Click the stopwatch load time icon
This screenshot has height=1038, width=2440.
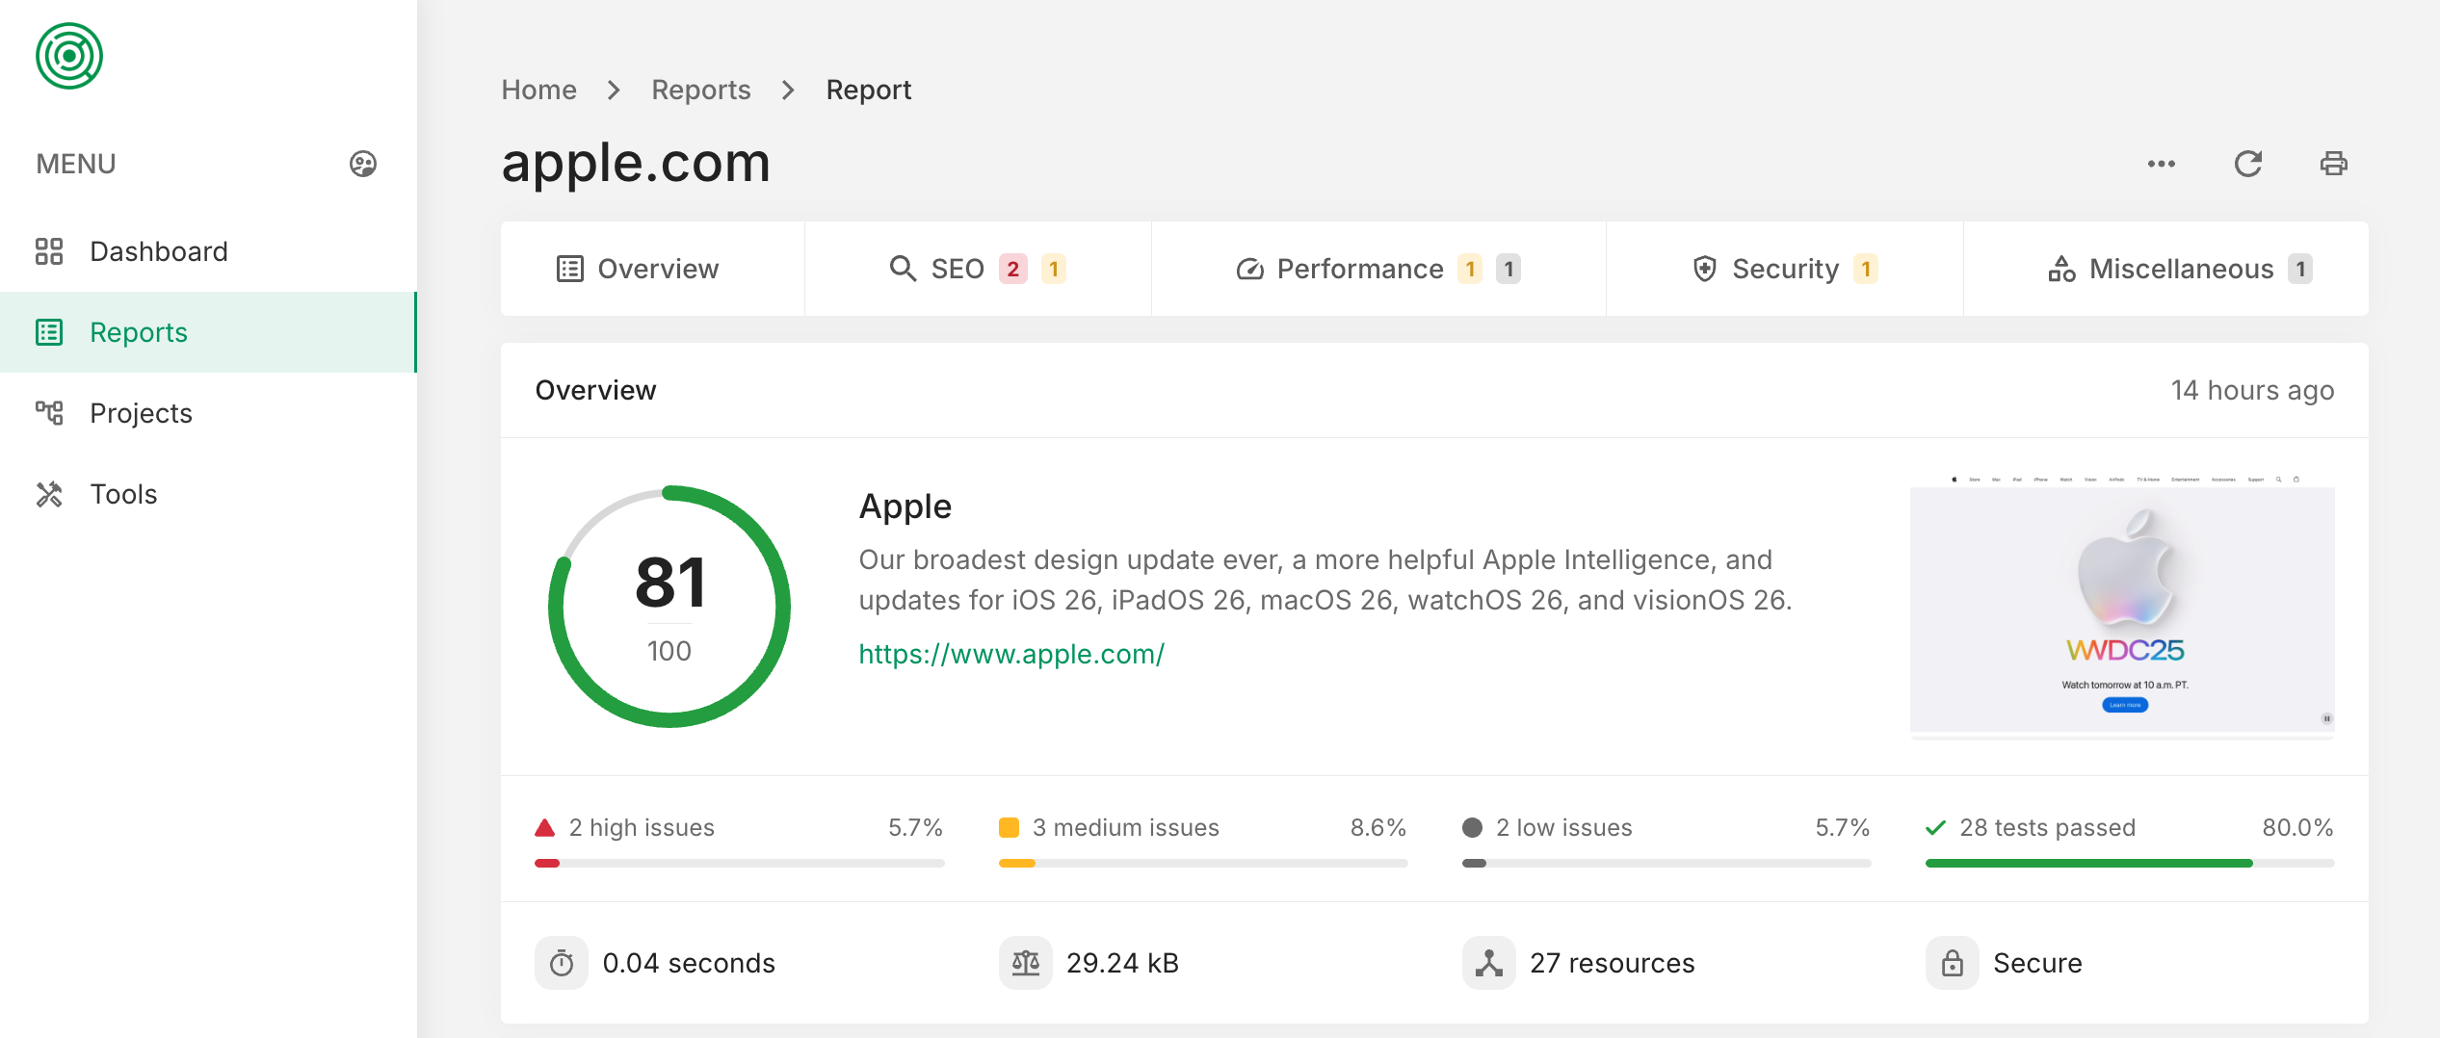coord(562,963)
